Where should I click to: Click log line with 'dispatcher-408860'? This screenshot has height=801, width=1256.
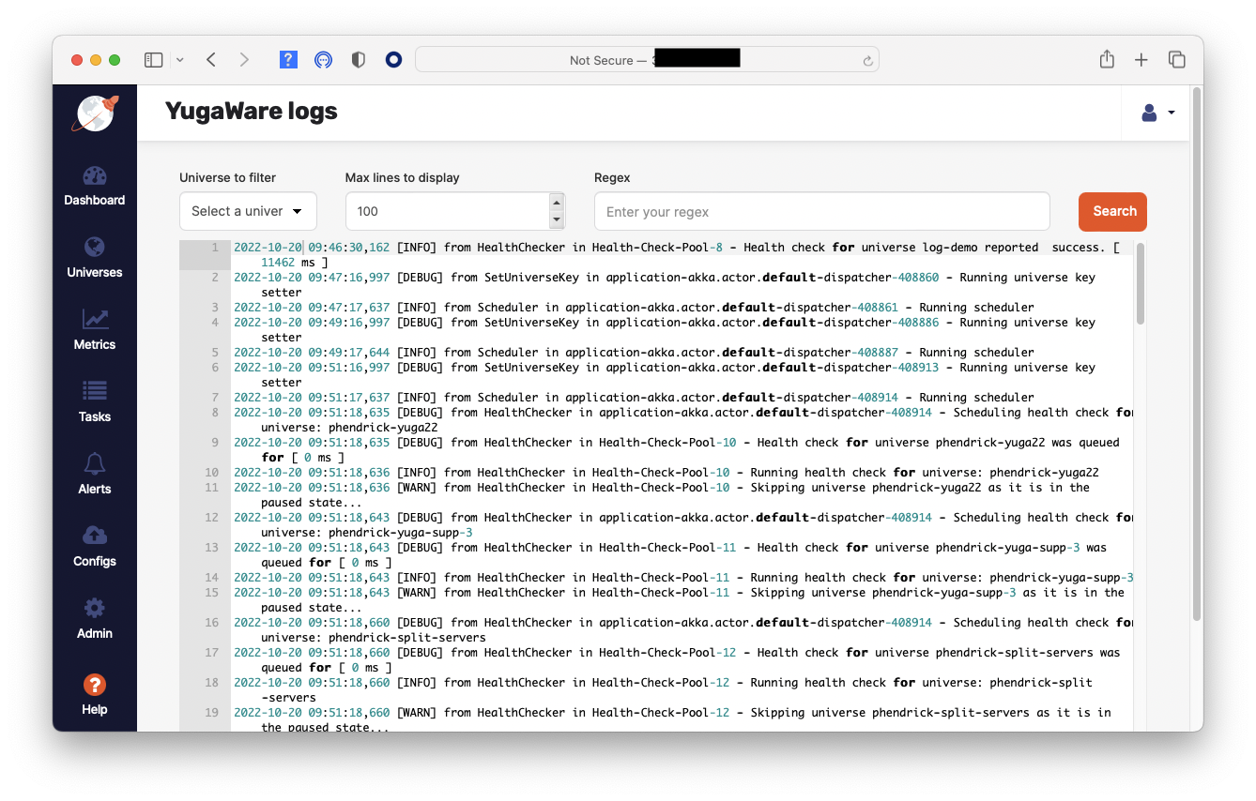pyautogui.click(x=664, y=285)
